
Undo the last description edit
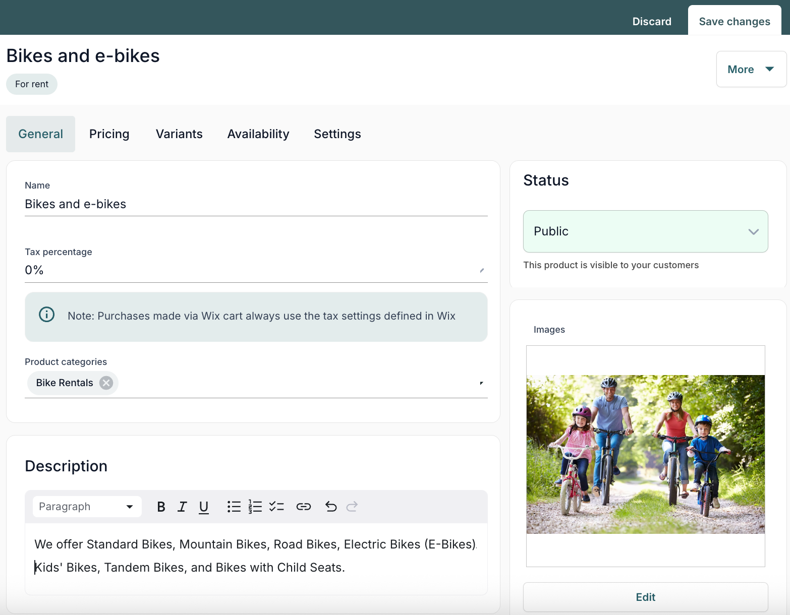[x=331, y=507]
